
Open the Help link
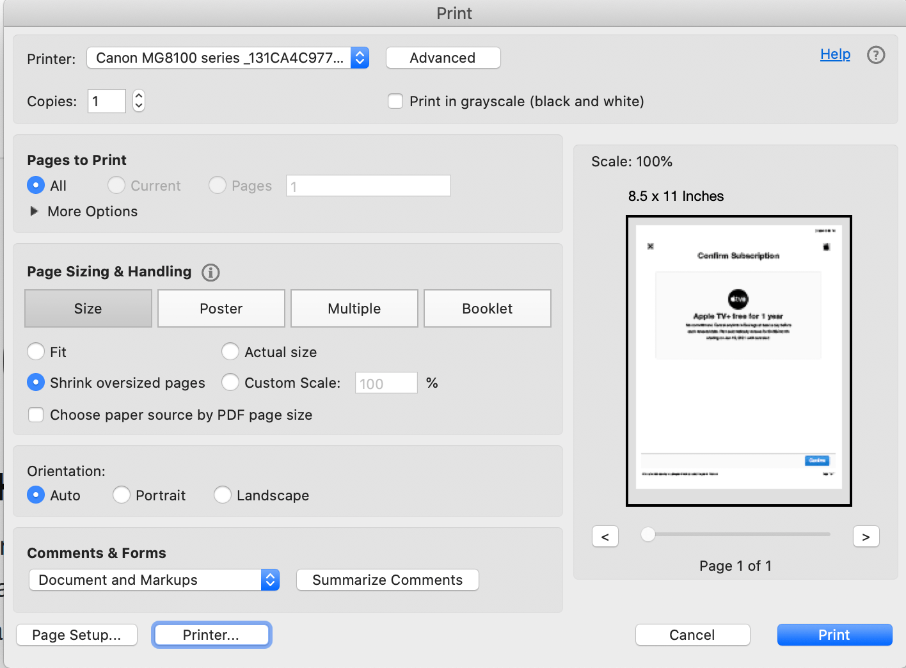835,54
